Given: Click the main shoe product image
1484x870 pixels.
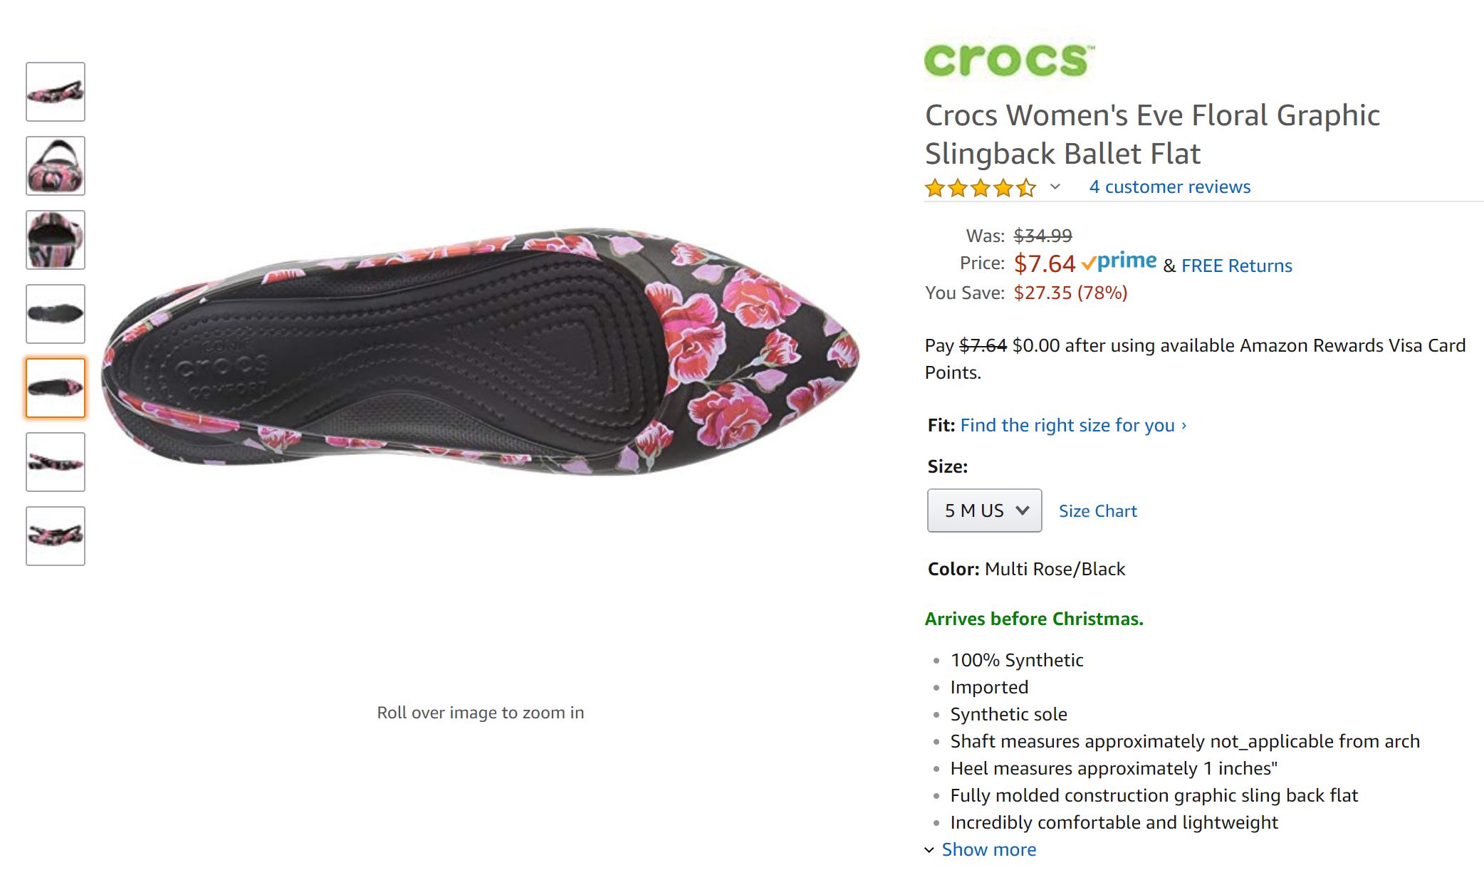Looking at the screenshot, I should pos(481,352).
